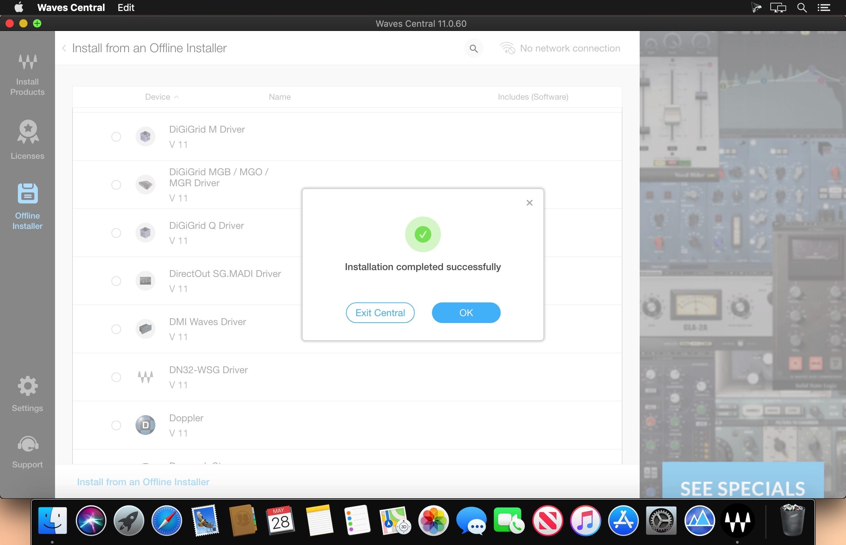
Task: Click OK in the success dialog
Action: click(x=466, y=312)
